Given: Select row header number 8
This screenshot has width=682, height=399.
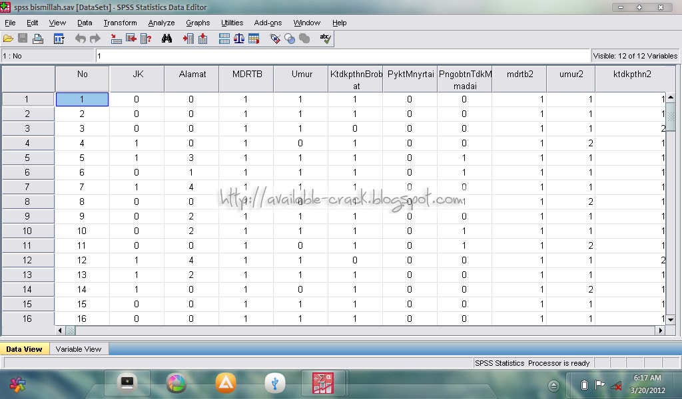Looking at the screenshot, I should point(27,201).
